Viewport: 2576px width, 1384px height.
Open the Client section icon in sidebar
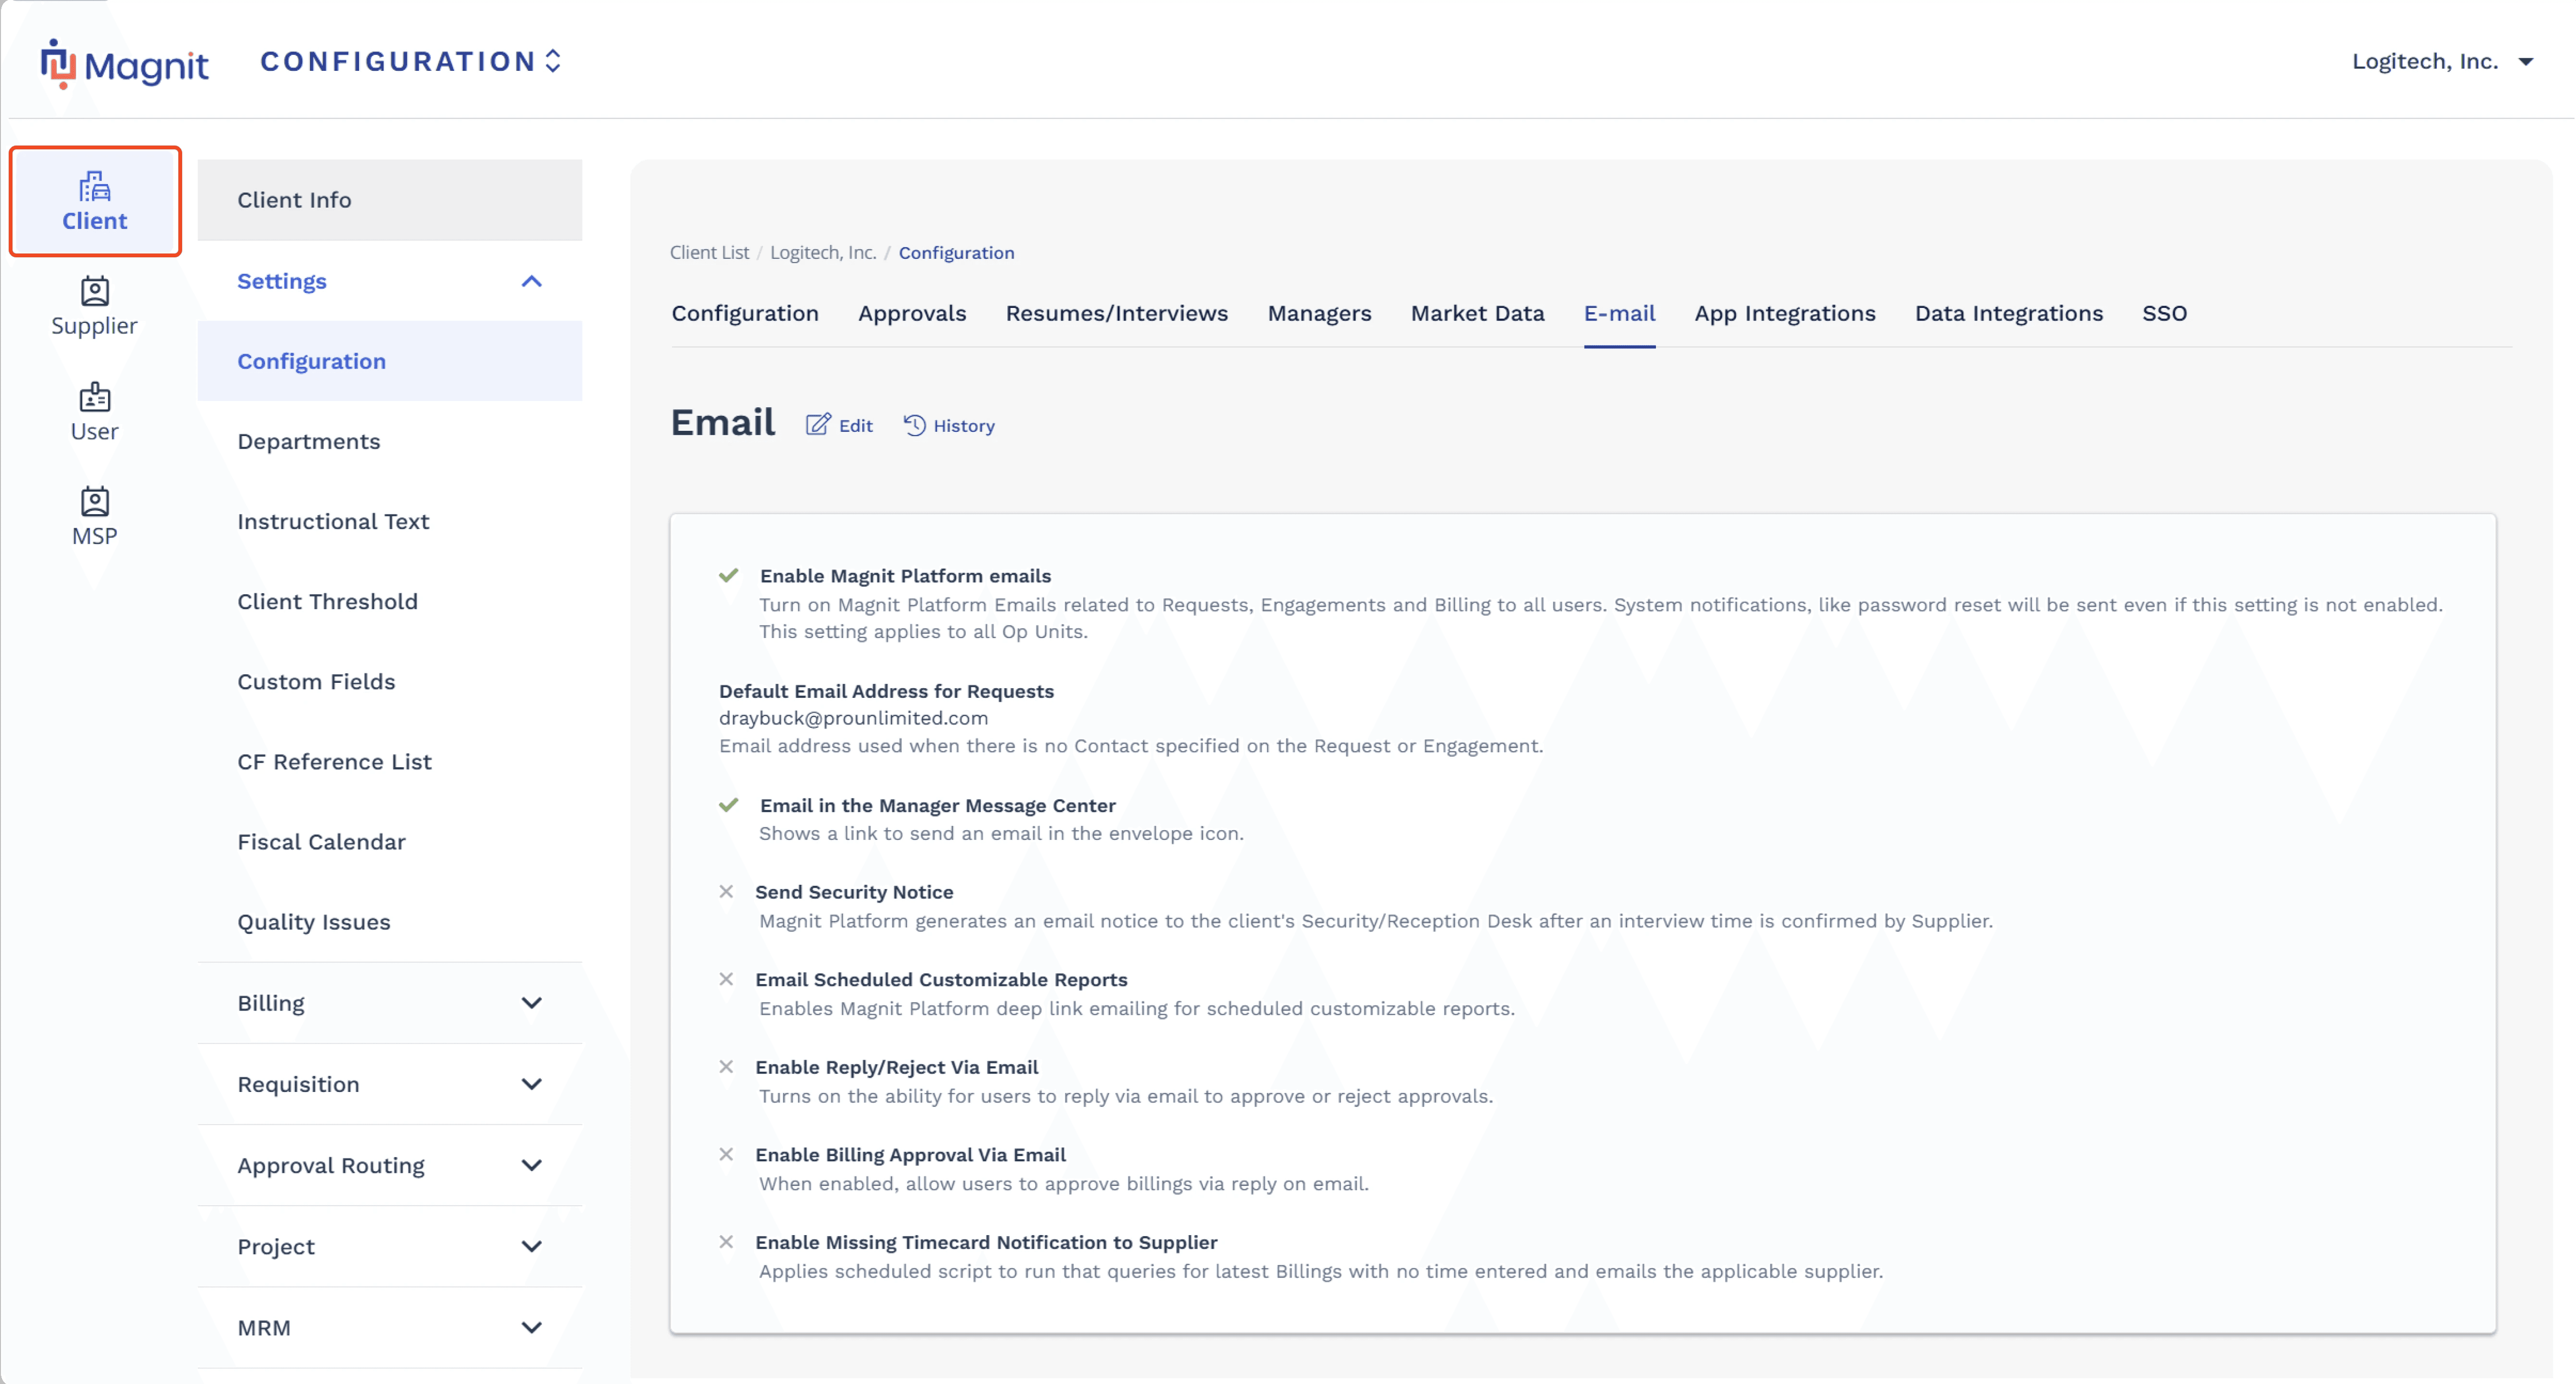pyautogui.click(x=95, y=201)
